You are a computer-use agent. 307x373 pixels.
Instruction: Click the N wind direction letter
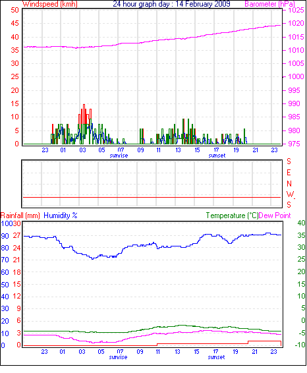coord(289,184)
